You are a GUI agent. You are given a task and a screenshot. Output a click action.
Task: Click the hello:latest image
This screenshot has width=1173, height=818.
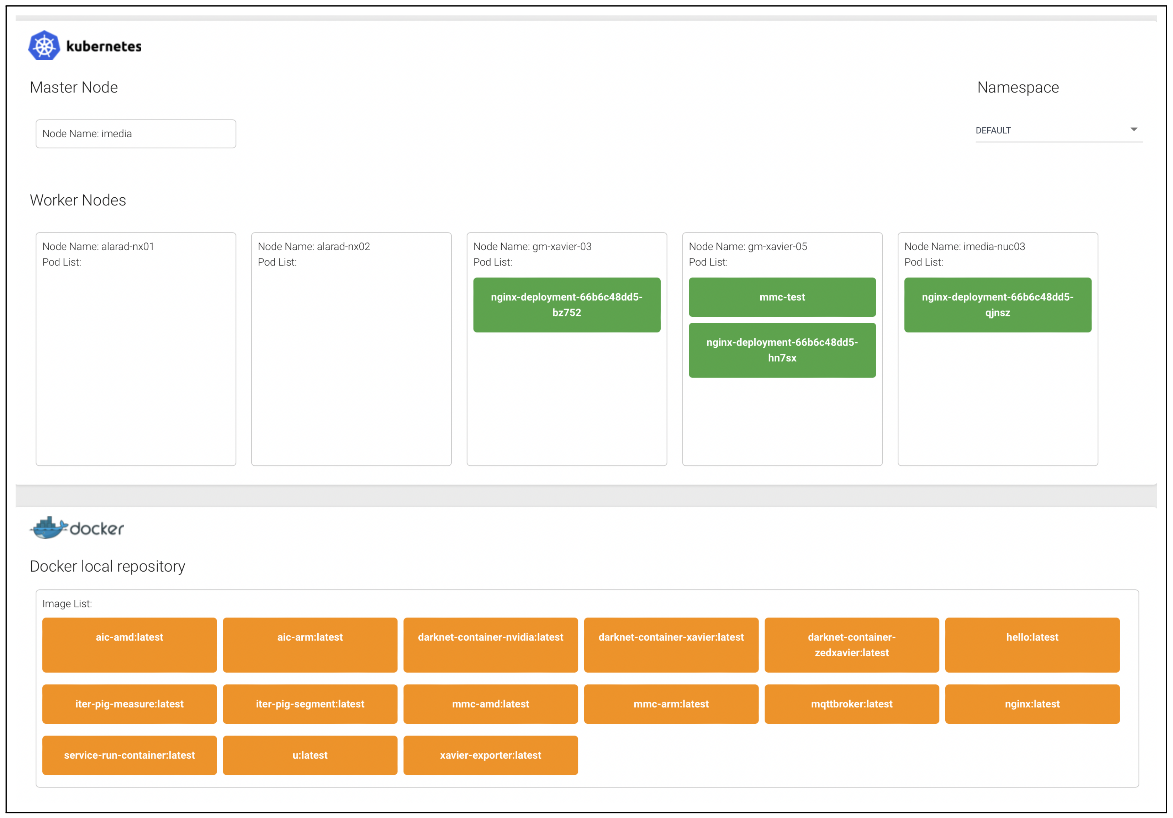[1032, 645]
